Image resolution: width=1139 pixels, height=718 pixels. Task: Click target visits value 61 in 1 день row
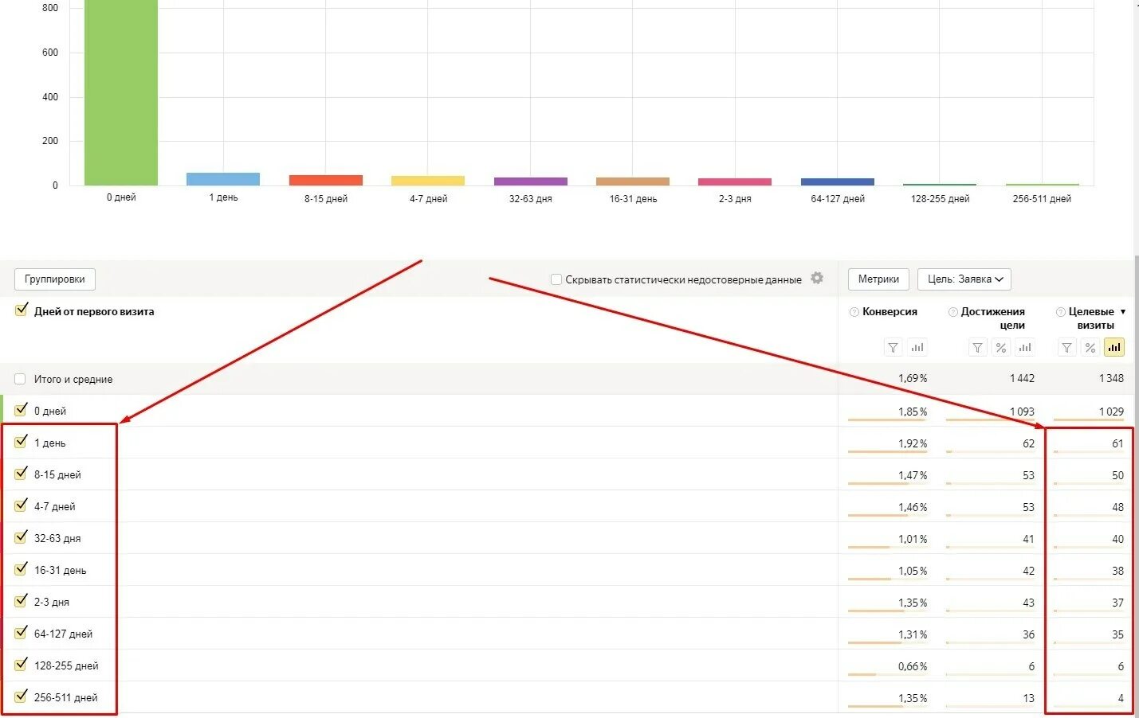pyautogui.click(x=1117, y=443)
